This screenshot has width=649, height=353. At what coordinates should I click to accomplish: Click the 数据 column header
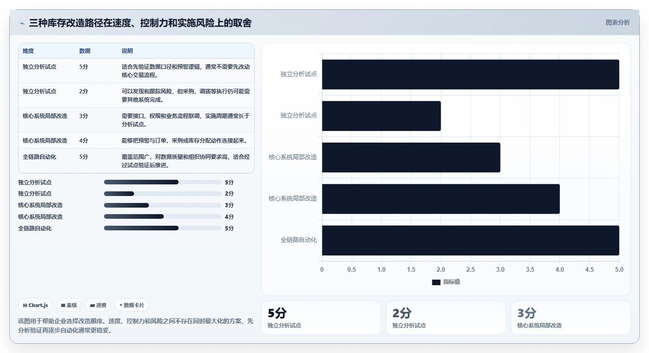pyautogui.click(x=85, y=51)
